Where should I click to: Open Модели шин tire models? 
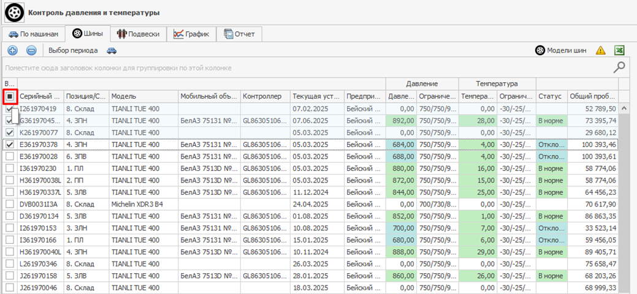(x=562, y=50)
